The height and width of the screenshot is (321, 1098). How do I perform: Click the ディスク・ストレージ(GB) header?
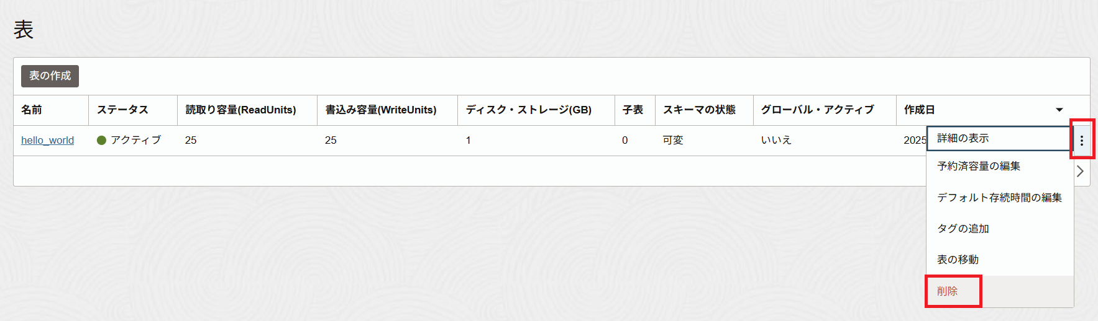(528, 110)
